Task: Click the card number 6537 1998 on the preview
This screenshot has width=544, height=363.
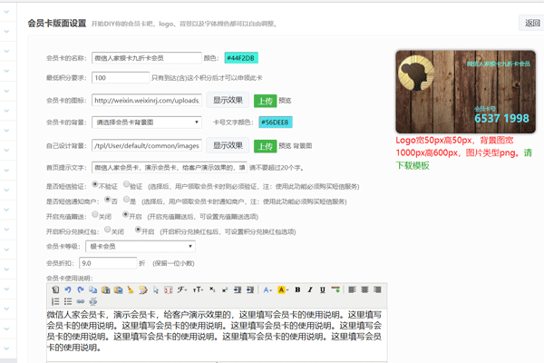Action: point(501,119)
